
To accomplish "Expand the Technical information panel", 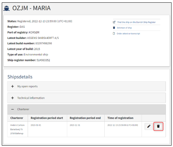I will [x=86, y=98].
